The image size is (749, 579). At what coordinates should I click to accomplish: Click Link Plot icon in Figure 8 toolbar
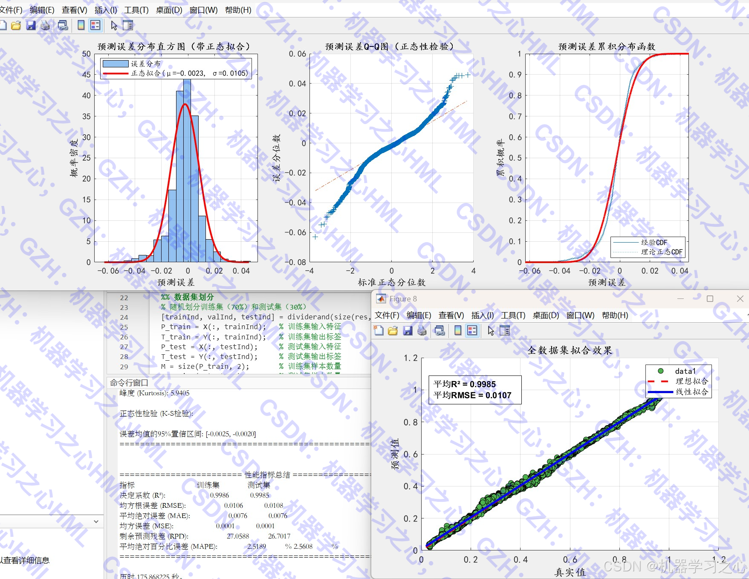[440, 331]
